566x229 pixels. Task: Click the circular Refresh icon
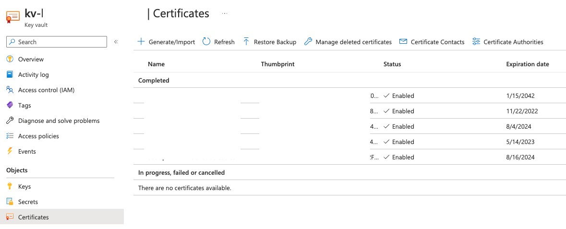tap(206, 42)
